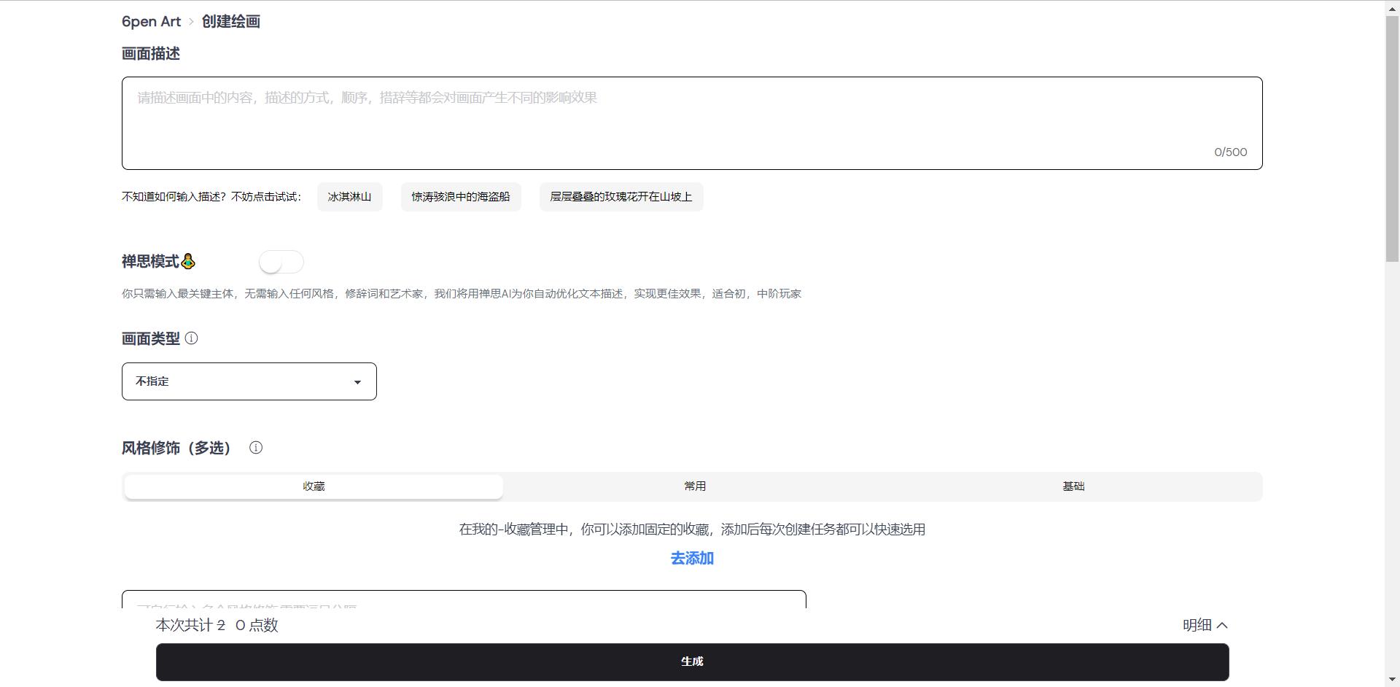Toggle 禅思模式 off after enabling it

coord(281,261)
